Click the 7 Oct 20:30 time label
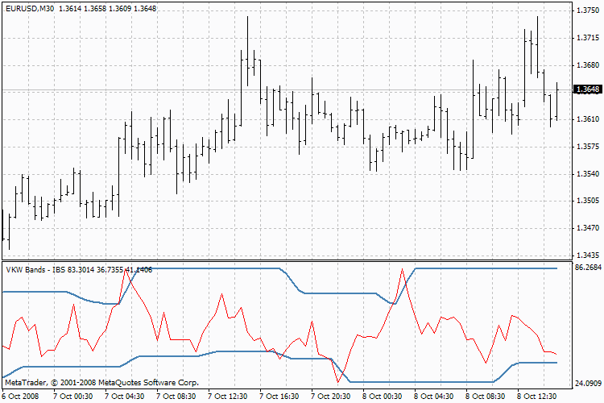The width and height of the screenshot is (604, 403). point(331,396)
